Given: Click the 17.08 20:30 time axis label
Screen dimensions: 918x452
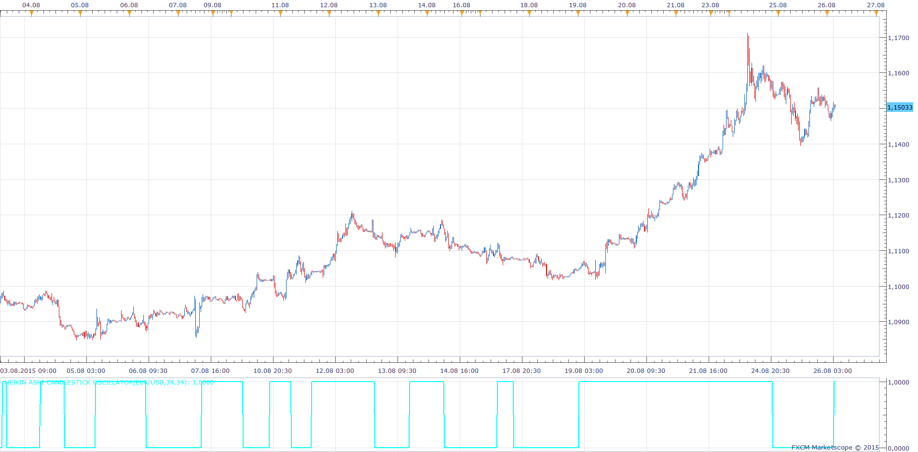Looking at the screenshot, I should 521,371.
